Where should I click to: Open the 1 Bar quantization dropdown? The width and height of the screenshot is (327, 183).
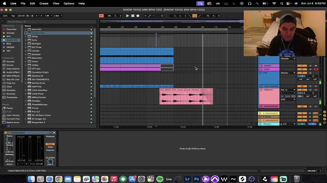coord(58,16)
